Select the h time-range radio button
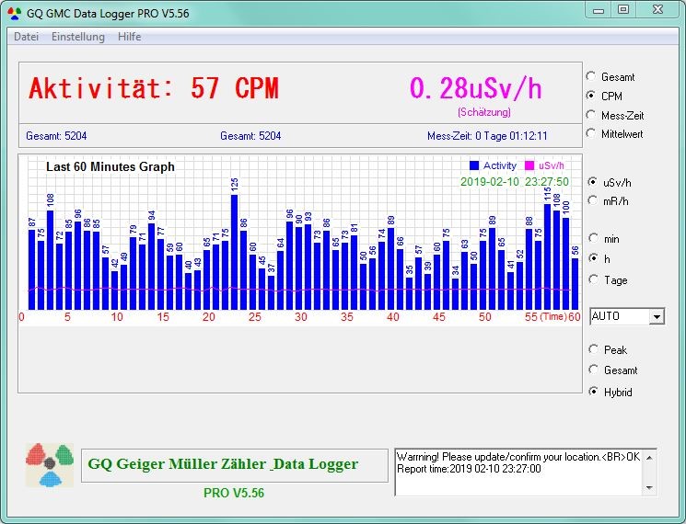Screen dimensions: 686x524 (594, 258)
